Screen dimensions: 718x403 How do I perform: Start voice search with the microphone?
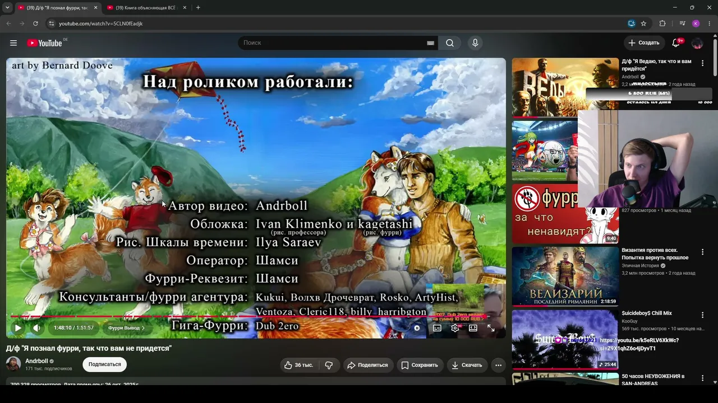(x=475, y=43)
